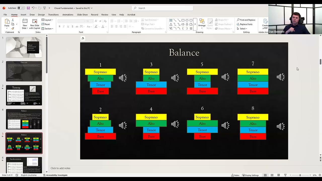
Task: Switch to the Slide Show tab
Action: click(x=82, y=15)
